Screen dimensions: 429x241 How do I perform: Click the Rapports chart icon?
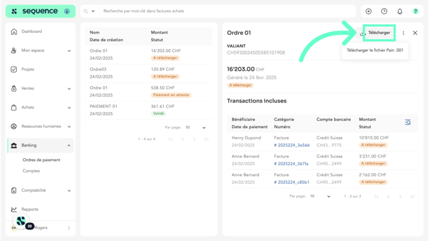[14, 209]
